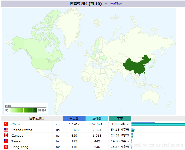Click Hong Kong's page count 110
The width and height of the screenshot is (185, 150).
coord(74,147)
